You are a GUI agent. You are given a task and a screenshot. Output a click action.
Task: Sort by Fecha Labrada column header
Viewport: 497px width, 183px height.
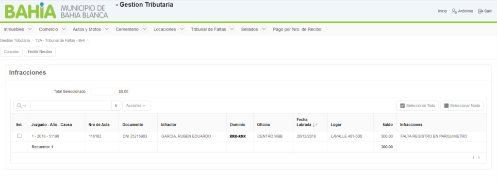[x=304, y=122]
